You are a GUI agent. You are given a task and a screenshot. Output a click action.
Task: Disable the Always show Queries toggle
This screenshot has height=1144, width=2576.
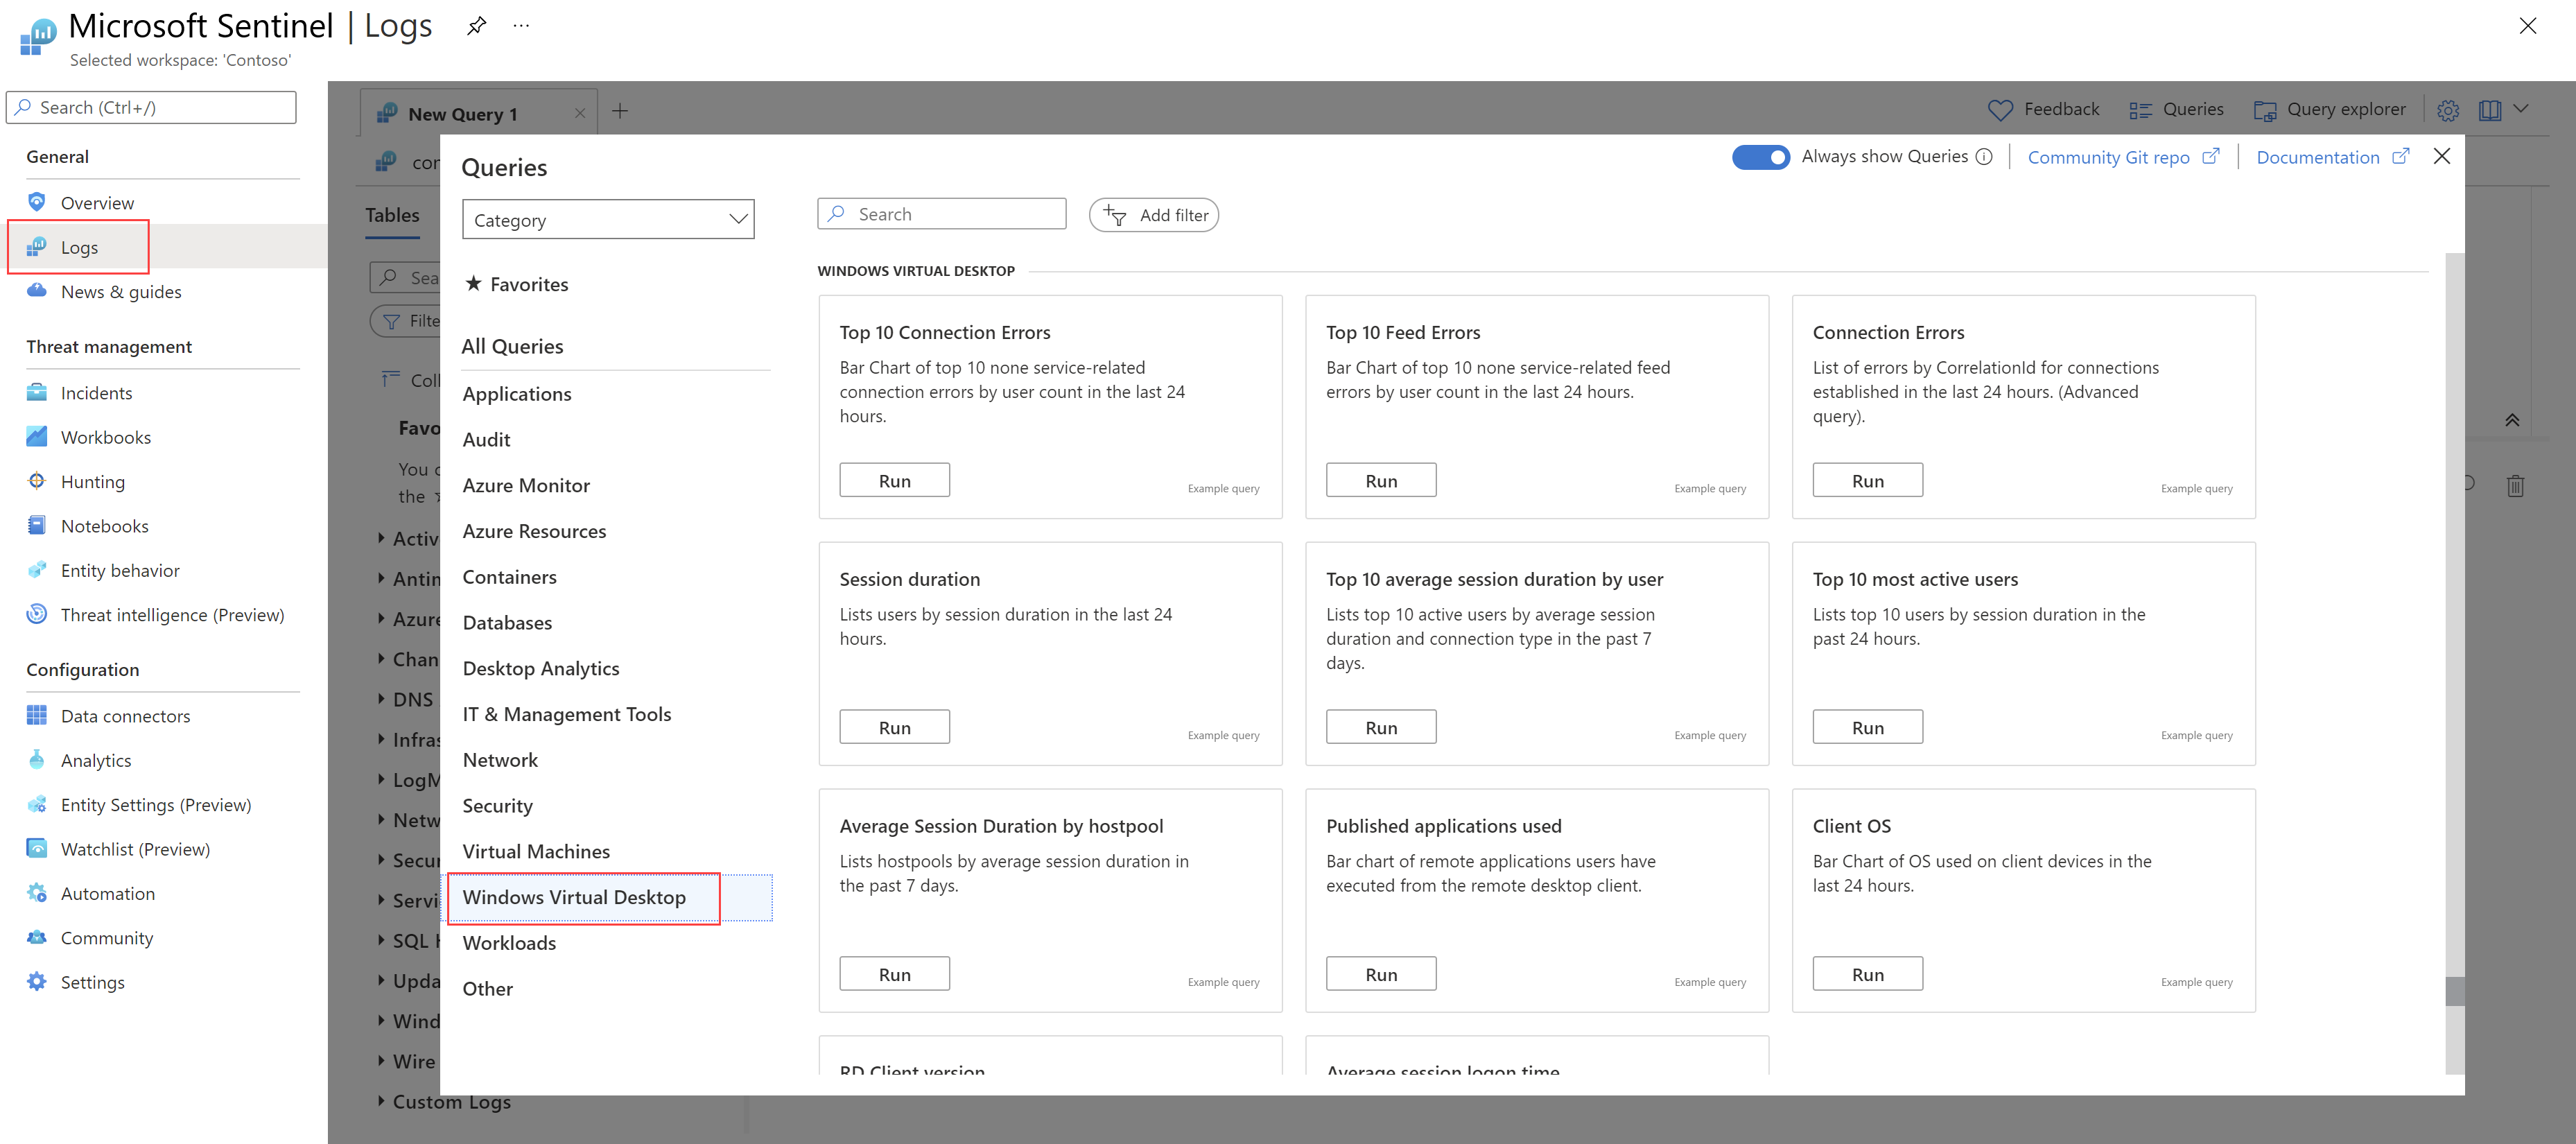(1760, 157)
